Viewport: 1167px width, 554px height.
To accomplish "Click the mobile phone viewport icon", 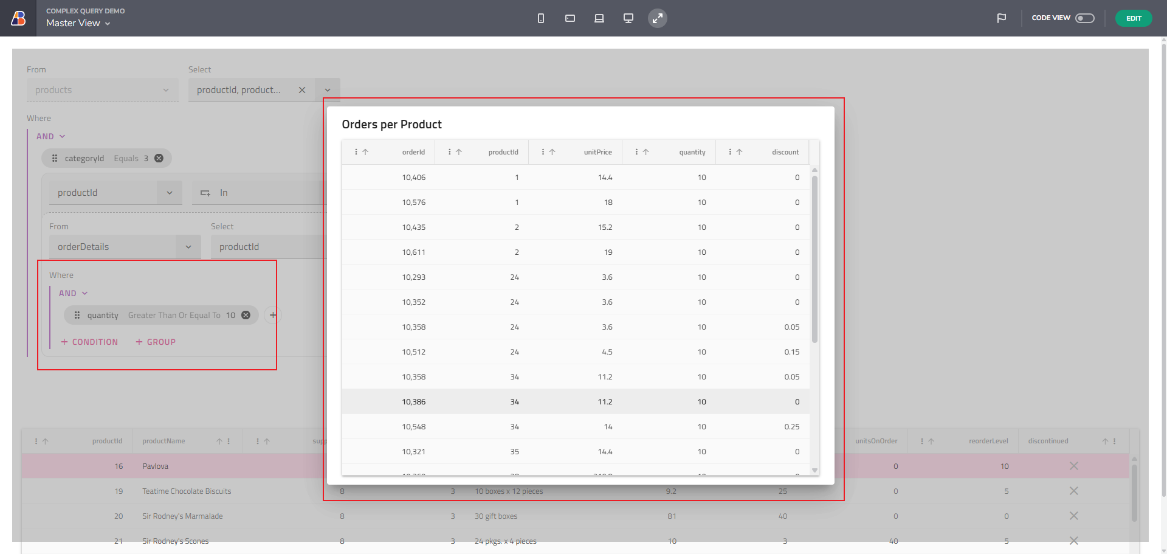I will 540,18.
